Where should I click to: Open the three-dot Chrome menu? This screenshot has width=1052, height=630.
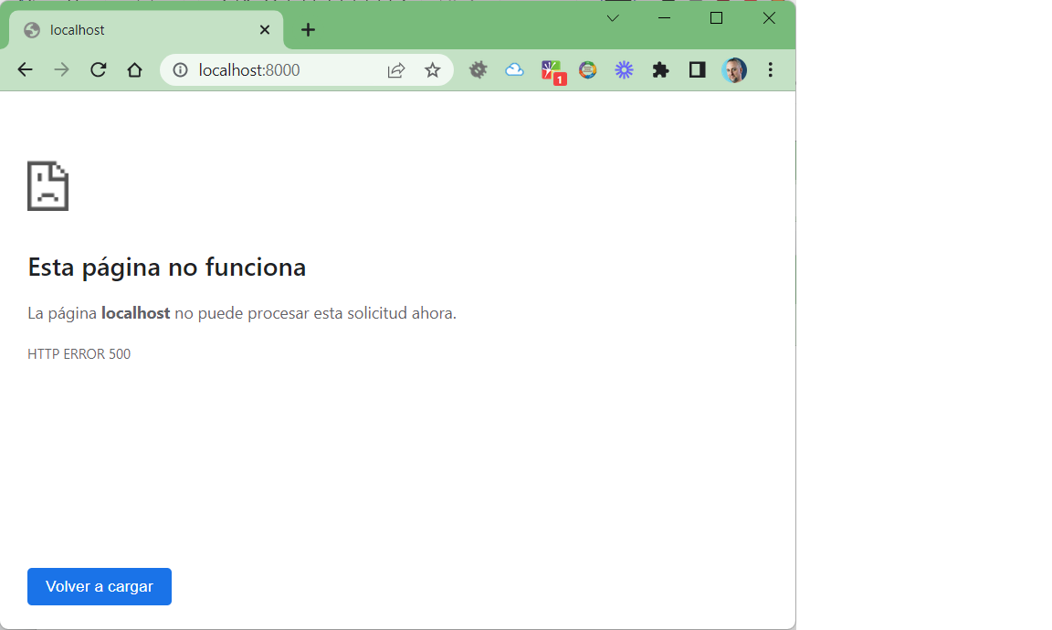[x=771, y=69]
